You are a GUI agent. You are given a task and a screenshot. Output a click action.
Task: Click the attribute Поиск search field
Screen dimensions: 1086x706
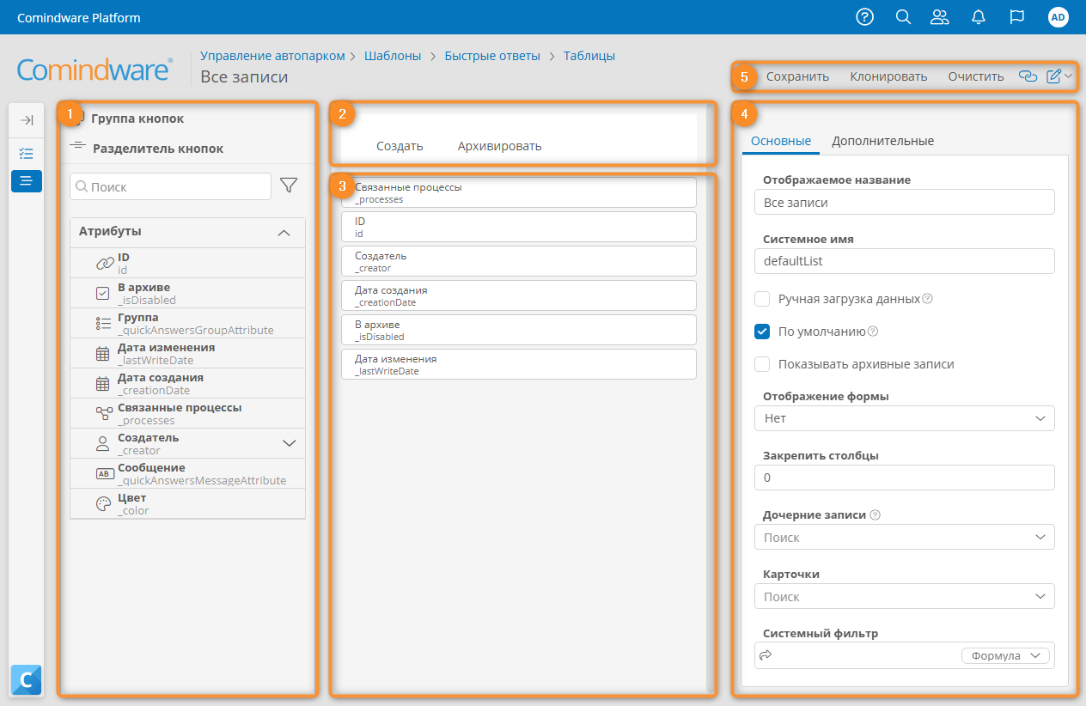(171, 186)
